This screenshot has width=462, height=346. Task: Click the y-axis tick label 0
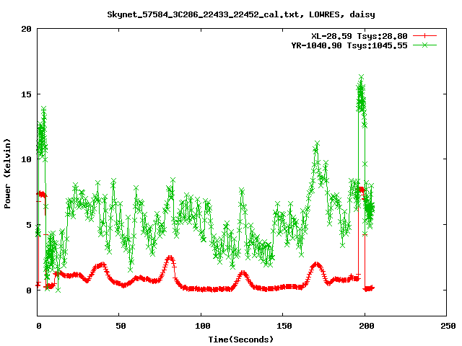click(x=29, y=290)
